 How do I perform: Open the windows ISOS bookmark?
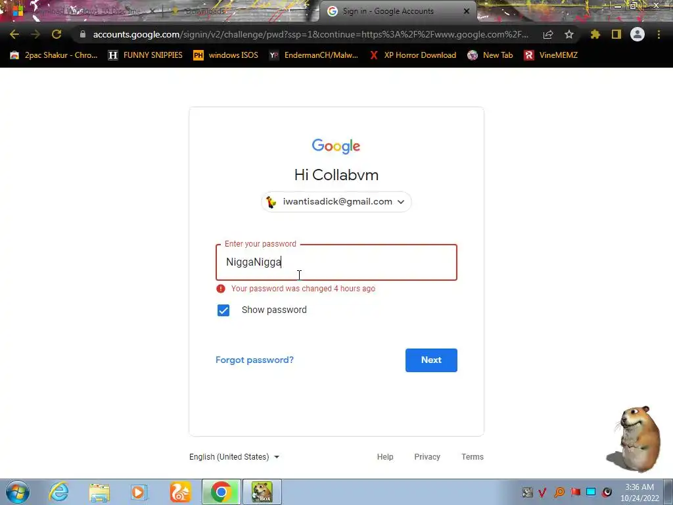(226, 55)
